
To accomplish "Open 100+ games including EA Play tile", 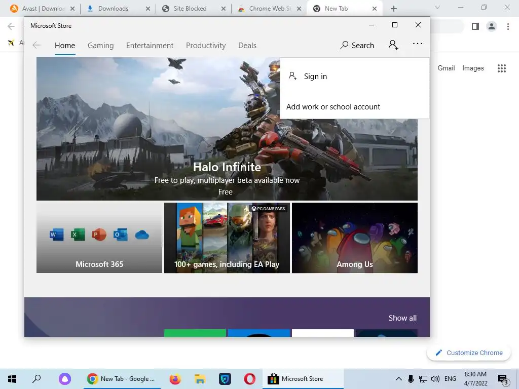I will (x=227, y=238).
